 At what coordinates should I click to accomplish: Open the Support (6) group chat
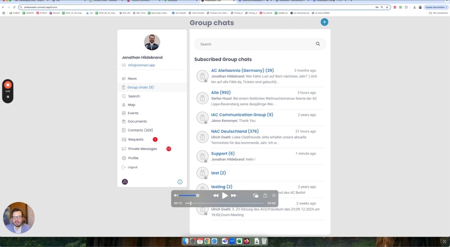point(223,154)
